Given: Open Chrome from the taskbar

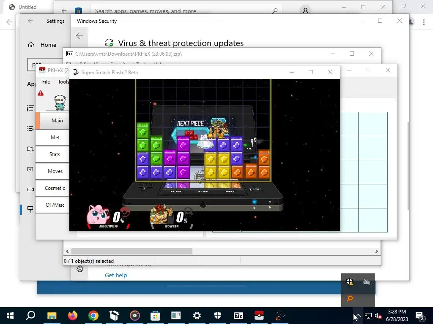Looking at the screenshot, I should pyautogui.click(x=93, y=316).
